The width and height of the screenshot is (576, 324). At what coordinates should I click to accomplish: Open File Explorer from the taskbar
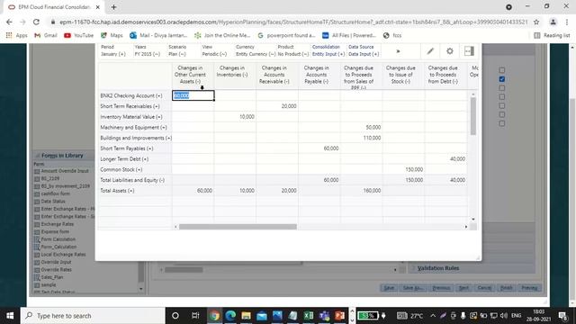(x=246, y=316)
